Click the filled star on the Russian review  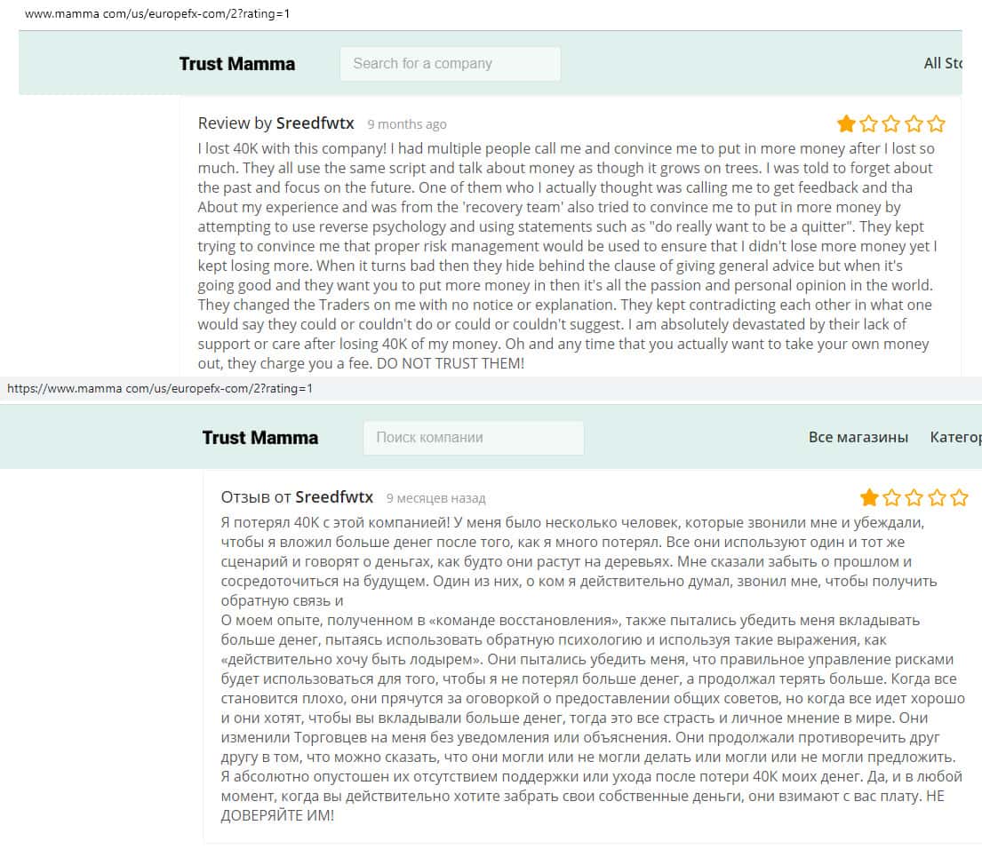[x=869, y=497]
